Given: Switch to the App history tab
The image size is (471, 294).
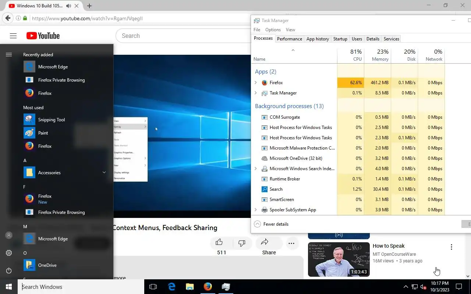Looking at the screenshot, I should click(x=318, y=39).
